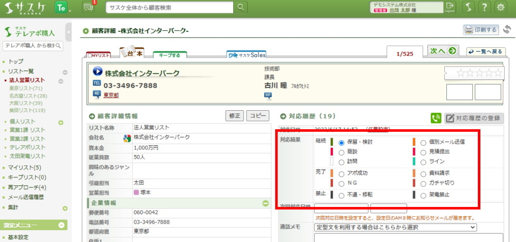
Task: Collapse the left sidebar with arrow handle
Action: click(x=69, y=32)
